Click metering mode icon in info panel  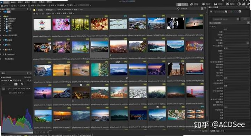(x=16, y=84)
